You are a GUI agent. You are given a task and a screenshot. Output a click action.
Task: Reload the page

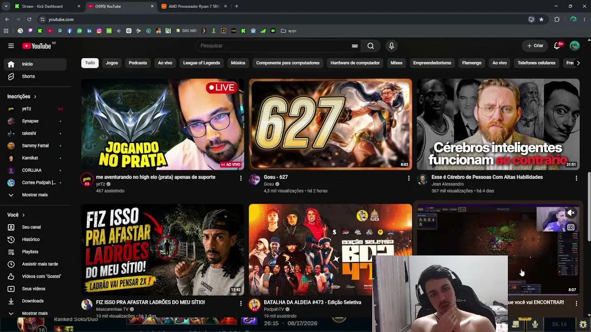coord(29,19)
